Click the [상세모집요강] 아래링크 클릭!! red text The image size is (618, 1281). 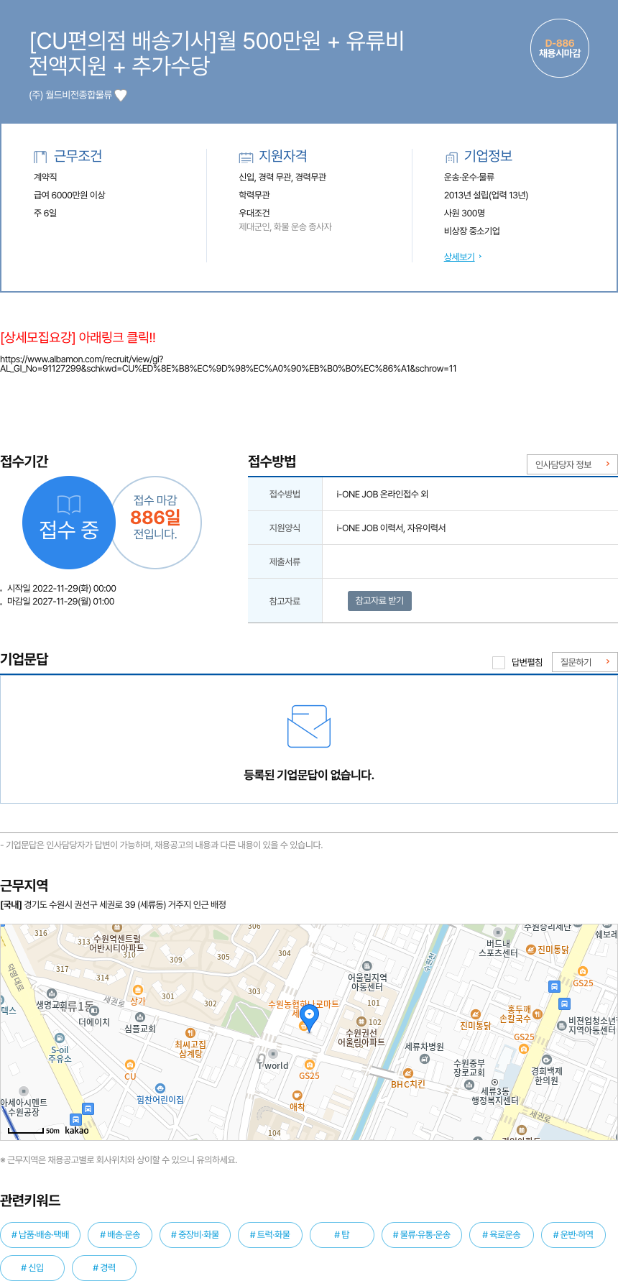[78, 338]
